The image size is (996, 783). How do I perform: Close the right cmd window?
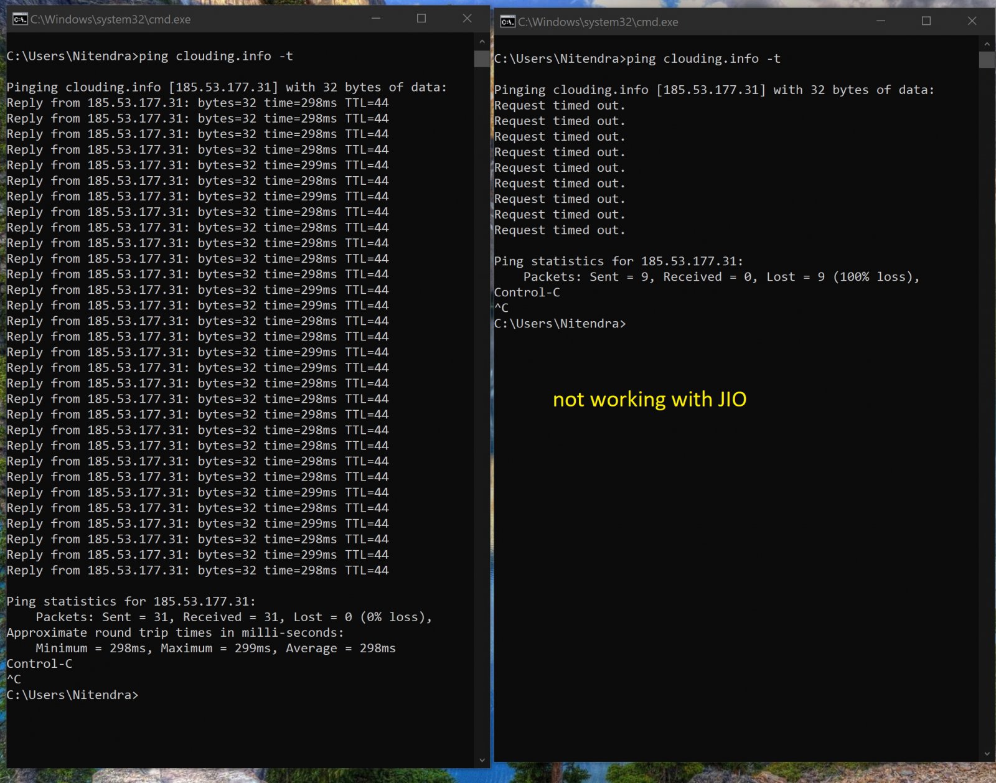[972, 21]
